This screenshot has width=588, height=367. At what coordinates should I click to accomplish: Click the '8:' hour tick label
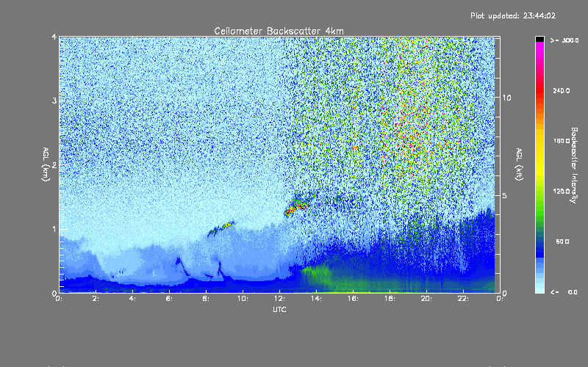coord(207,299)
